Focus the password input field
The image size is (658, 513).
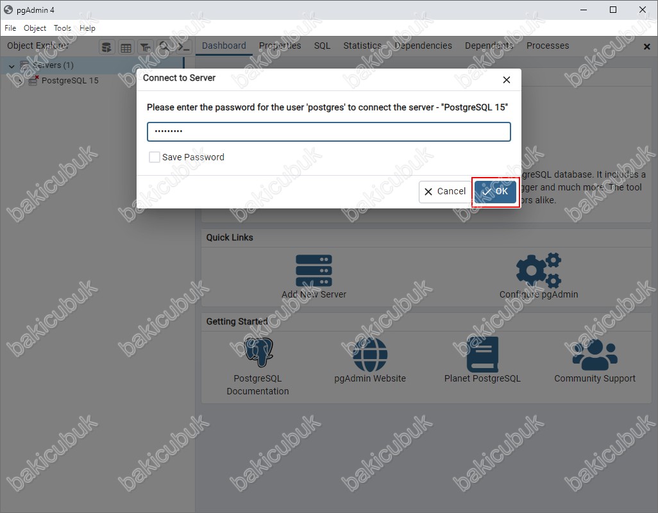click(x=328, y=131)
